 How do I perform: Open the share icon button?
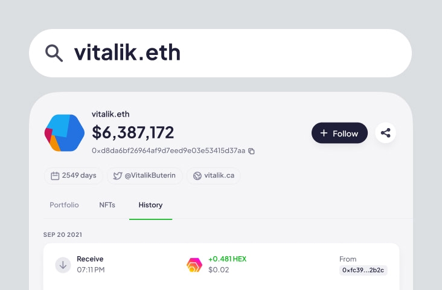coord(385,133)
